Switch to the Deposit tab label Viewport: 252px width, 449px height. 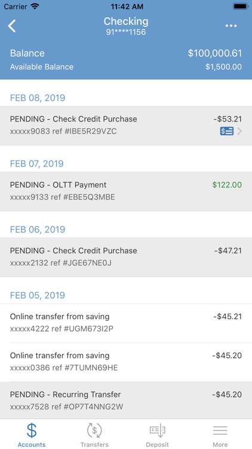[x=158, y=445]
